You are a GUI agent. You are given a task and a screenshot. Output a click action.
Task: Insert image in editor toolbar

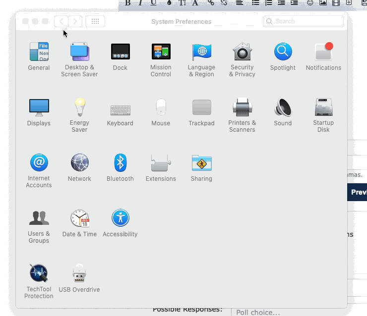tap(323, 3)
